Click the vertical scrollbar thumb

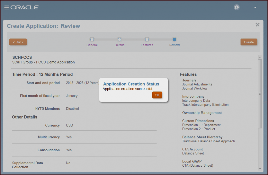click(260, 94)
